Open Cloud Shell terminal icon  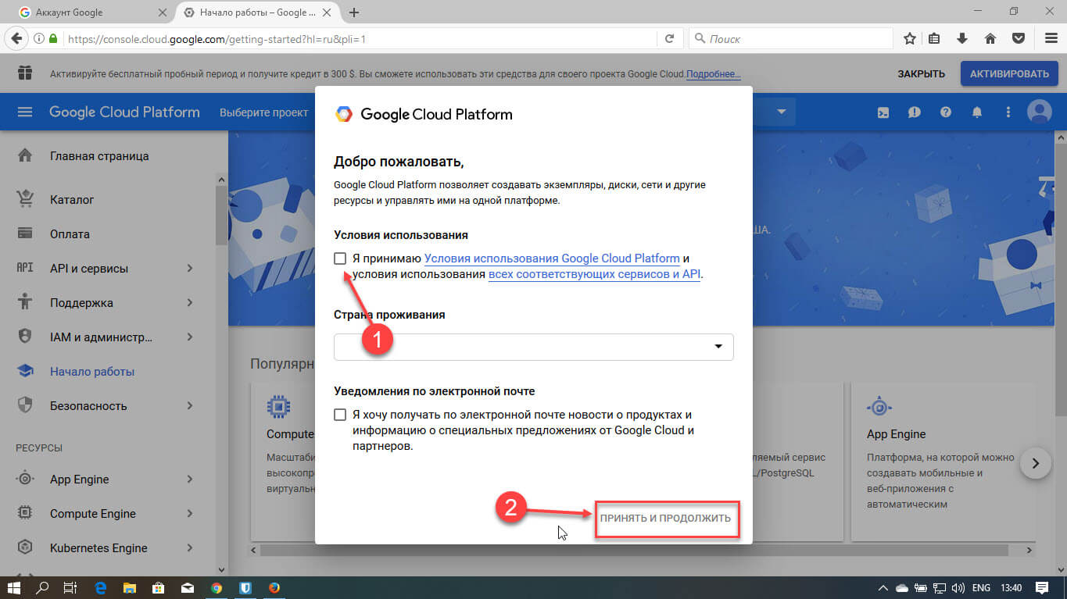pos(883,112)
